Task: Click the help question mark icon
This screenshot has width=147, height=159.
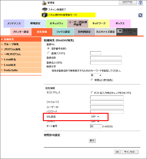Action: pos(140,2)
